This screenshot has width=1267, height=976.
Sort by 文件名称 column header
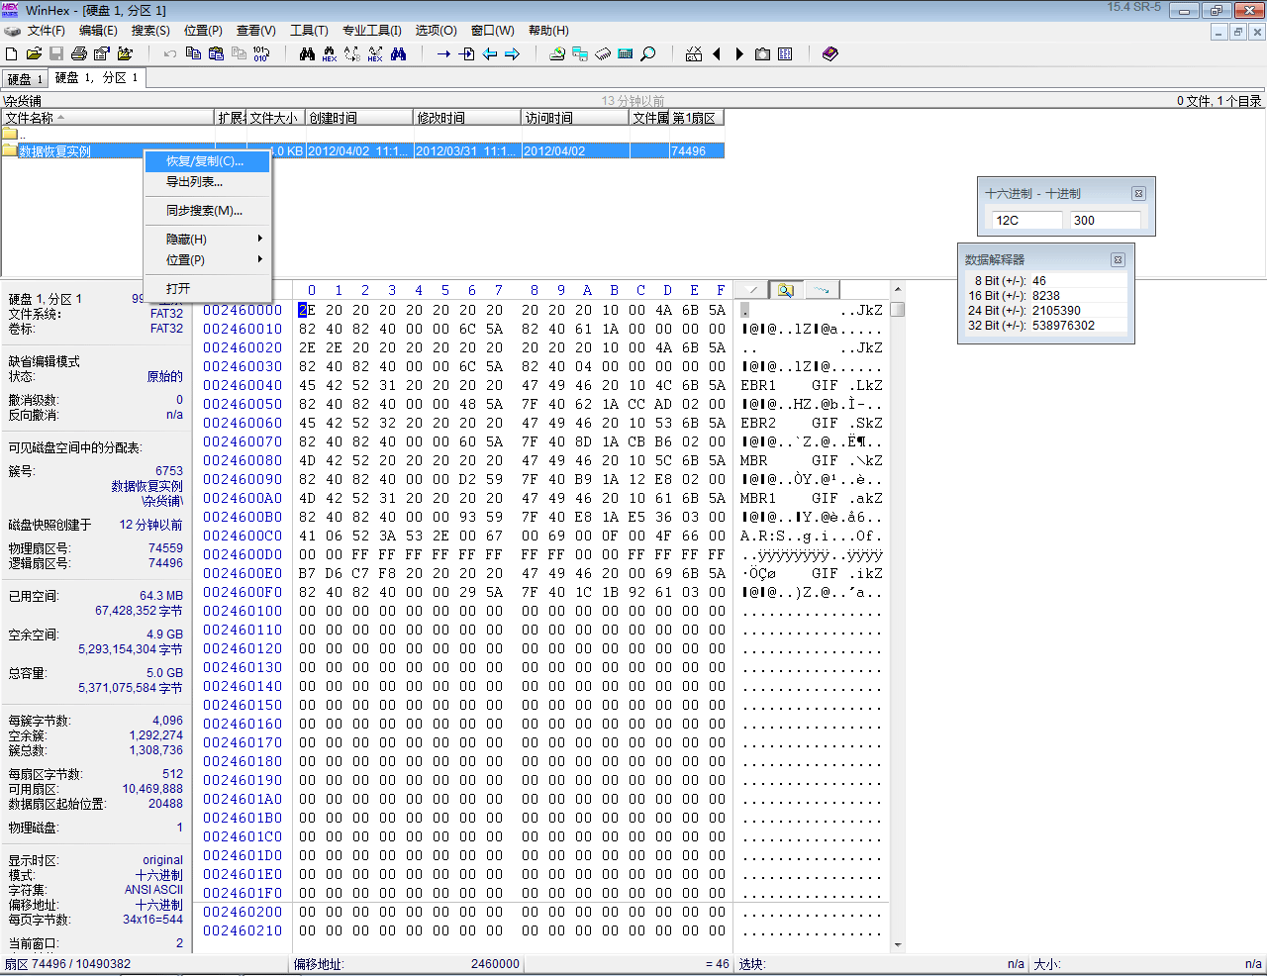108,118
